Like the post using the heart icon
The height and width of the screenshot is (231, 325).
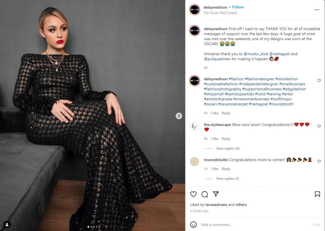tap(193, 194)
